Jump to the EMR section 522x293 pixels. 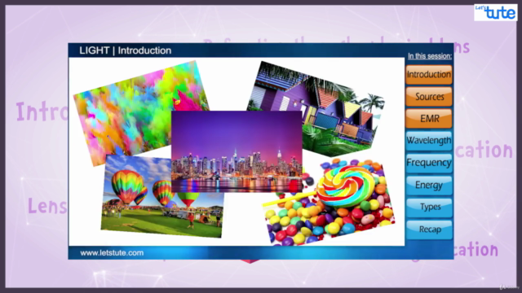[x=429, y=119]
